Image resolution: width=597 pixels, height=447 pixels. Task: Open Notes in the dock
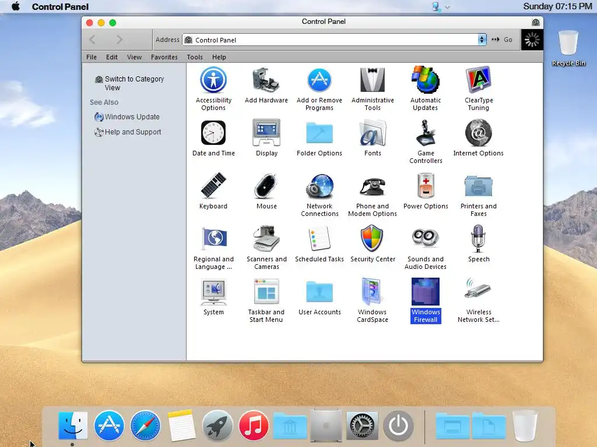click(x=181, y=425)
